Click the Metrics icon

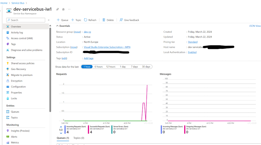pyautogui.click(x=8, y=143)
